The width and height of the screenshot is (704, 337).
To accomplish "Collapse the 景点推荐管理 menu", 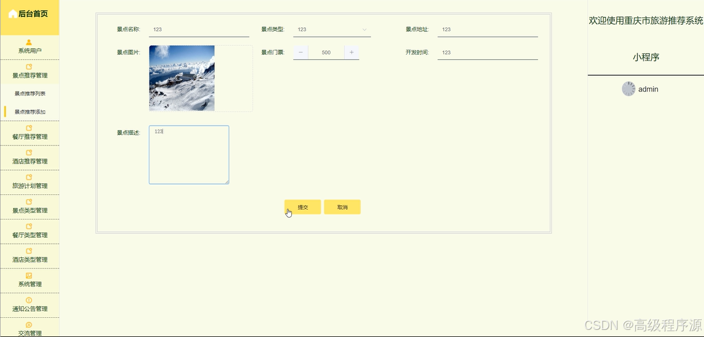I will click(29, 72).
